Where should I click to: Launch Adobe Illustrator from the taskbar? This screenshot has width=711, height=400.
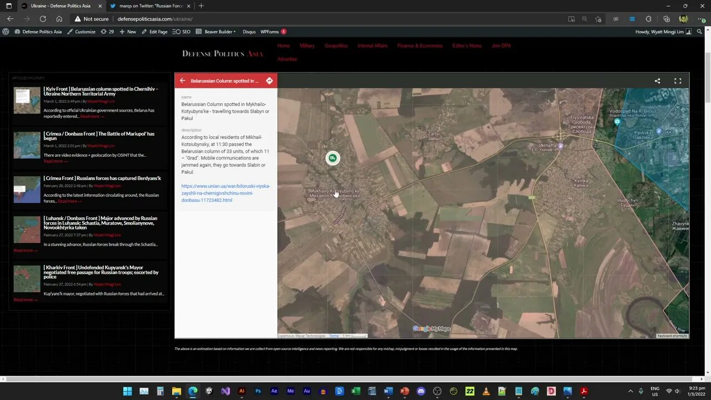point(242,391)
